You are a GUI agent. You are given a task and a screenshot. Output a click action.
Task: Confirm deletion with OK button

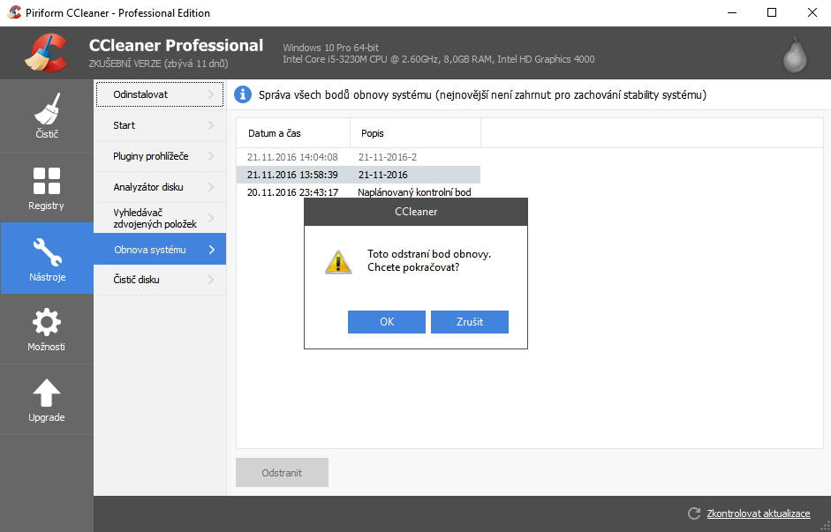[x=386, y=322]
